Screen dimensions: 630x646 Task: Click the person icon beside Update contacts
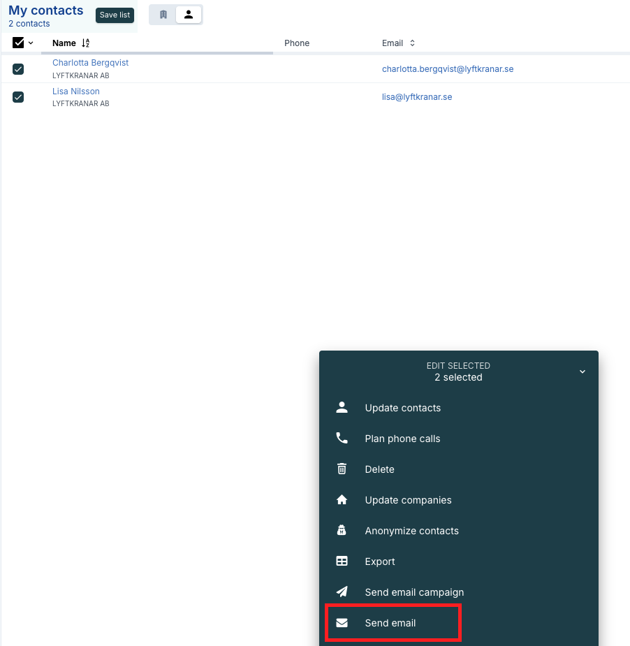pos(342,407)
